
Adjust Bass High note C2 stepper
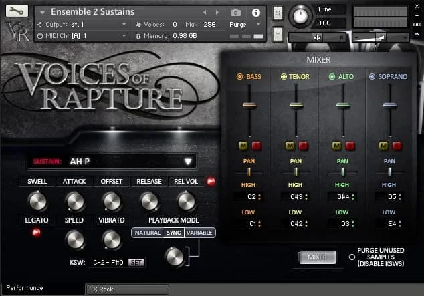click(x=259, y=197)
